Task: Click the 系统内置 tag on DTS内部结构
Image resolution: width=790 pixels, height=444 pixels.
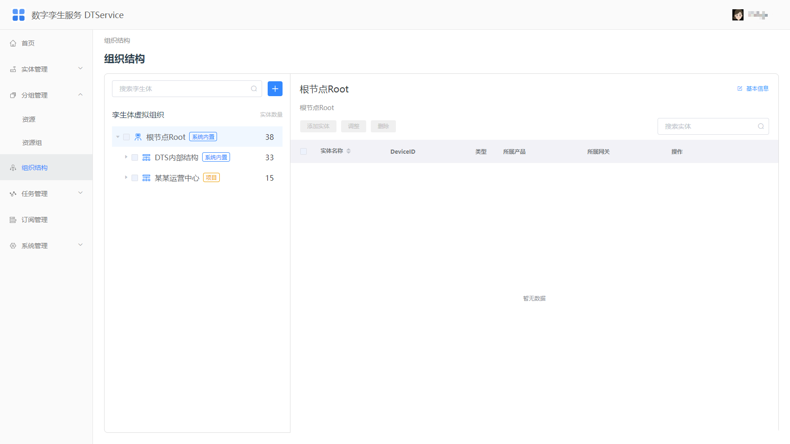Action: (x=216, y=157)
